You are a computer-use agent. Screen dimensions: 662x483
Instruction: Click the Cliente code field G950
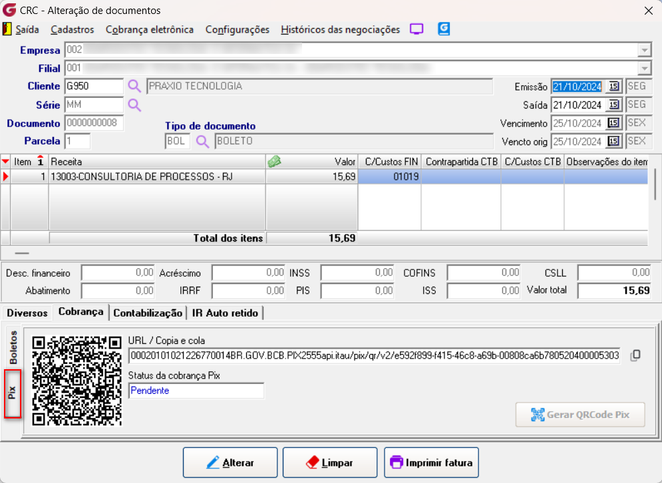point(94,86)
